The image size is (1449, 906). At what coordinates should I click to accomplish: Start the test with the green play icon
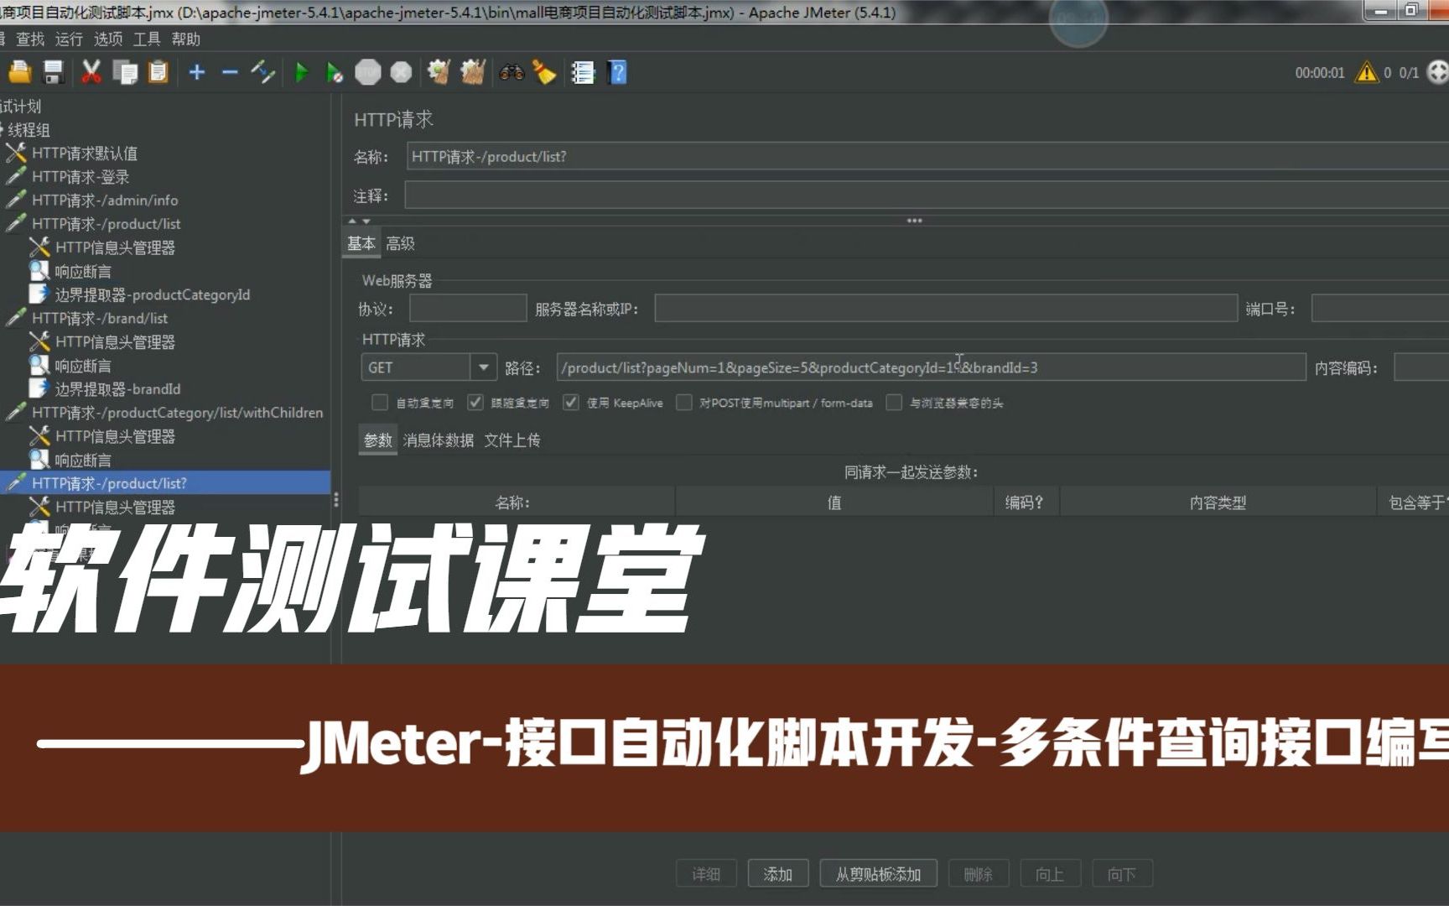302,73
